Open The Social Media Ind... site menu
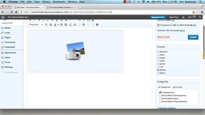 tap(19, 17)
